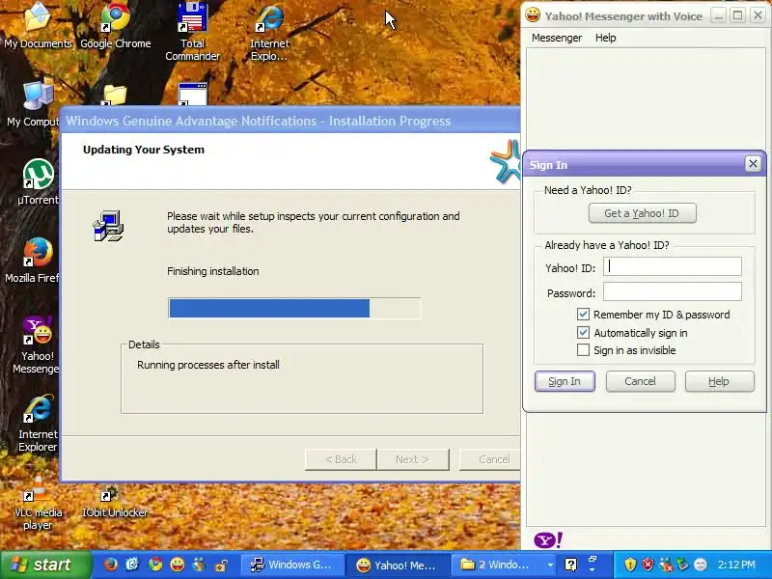This screenshot has width=772, height=579.
Task: Click the 'Running processes after install' details text
Action: tap(208, 365)
